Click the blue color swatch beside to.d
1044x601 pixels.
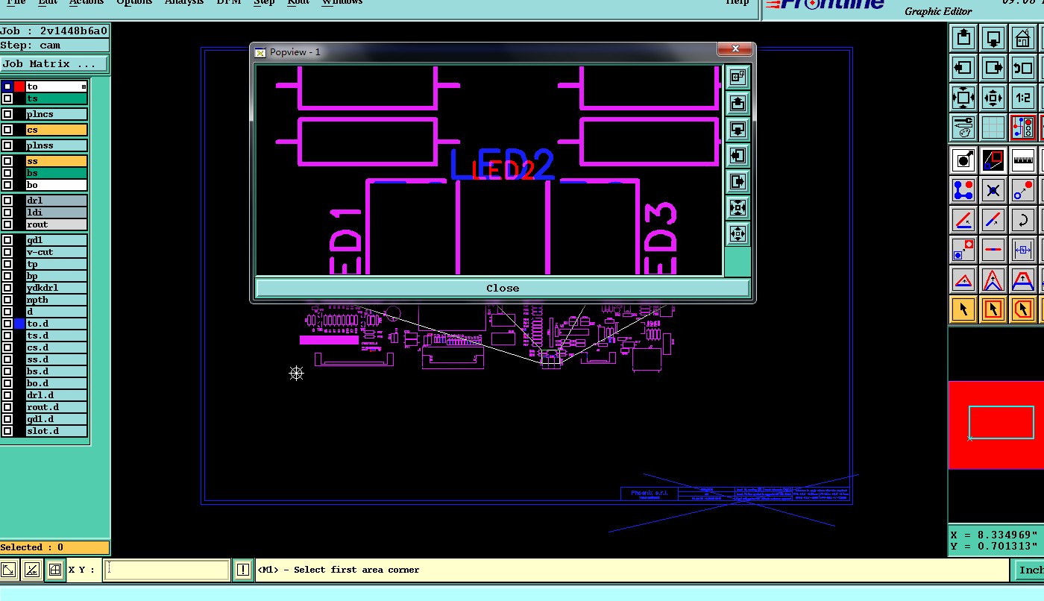[19, 324]
